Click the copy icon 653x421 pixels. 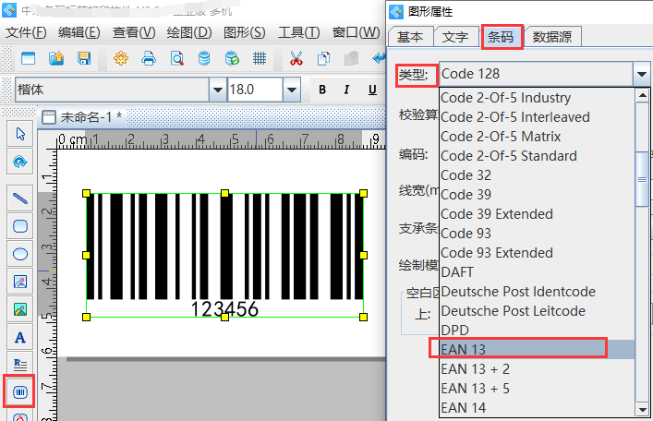(323, 58)
